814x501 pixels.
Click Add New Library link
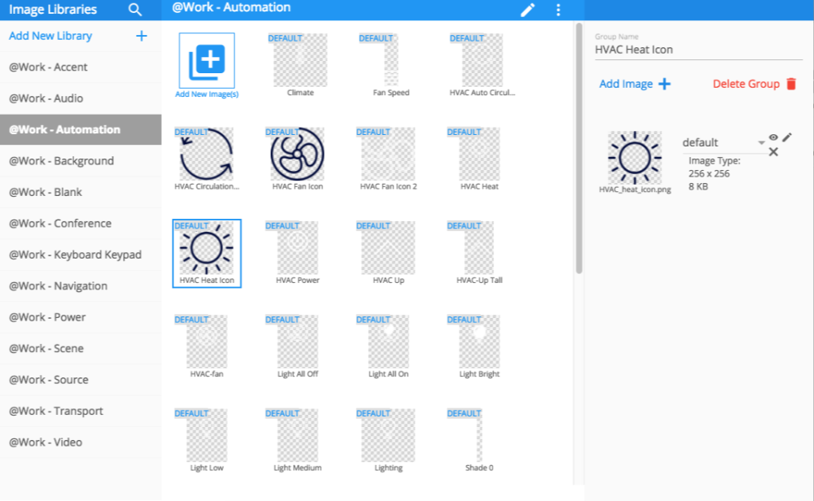pyautogui.click(x=50, y=36)
